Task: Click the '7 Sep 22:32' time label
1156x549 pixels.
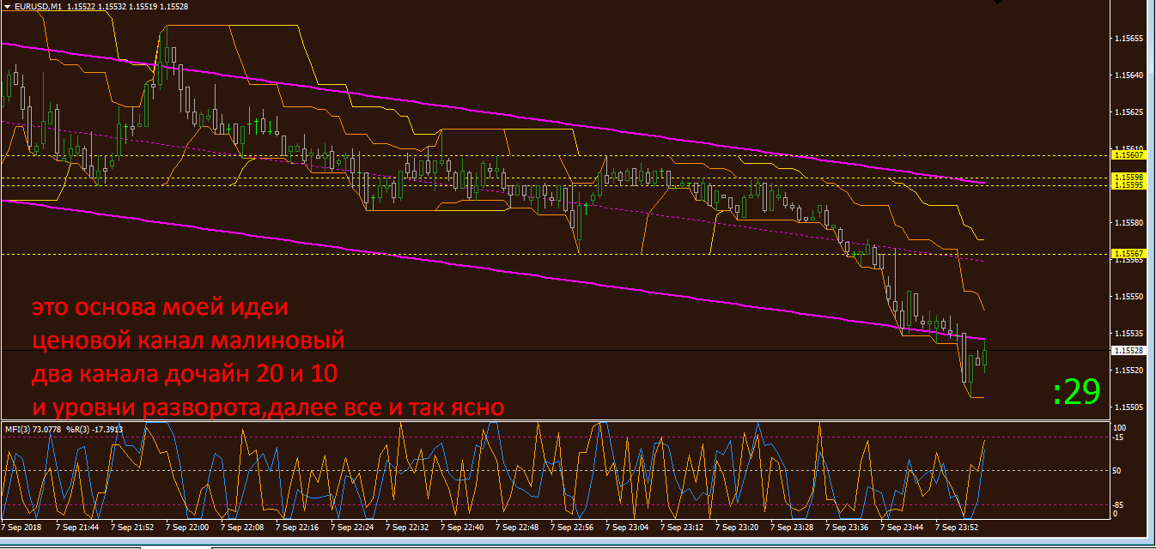Action: (409, 528)
